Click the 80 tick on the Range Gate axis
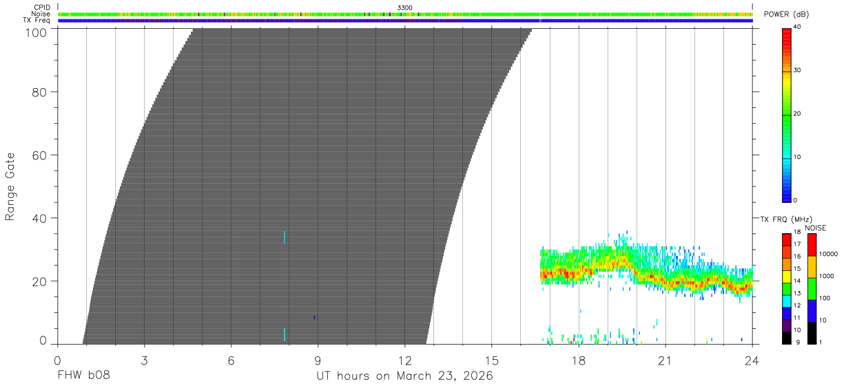Image resolution: width=846 pixels, height=390 pixels. 40,92
